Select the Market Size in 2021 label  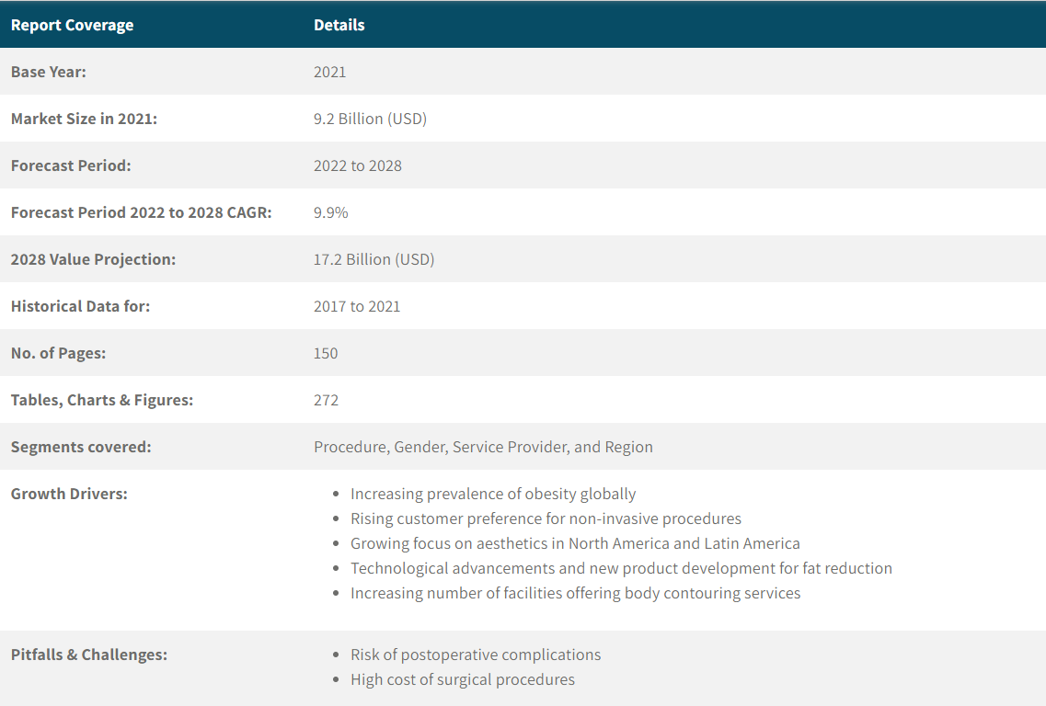84,119
